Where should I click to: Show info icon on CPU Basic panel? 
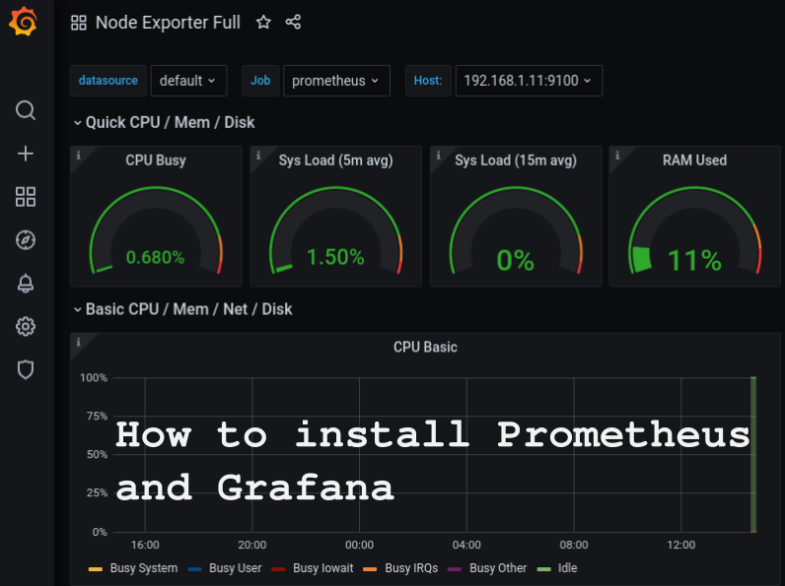pos(78,342)
